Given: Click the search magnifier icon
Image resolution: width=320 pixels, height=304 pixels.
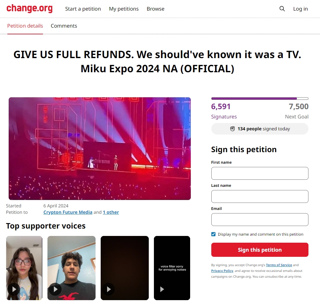Looking at the screenshot, I should [x=282, y=9].
